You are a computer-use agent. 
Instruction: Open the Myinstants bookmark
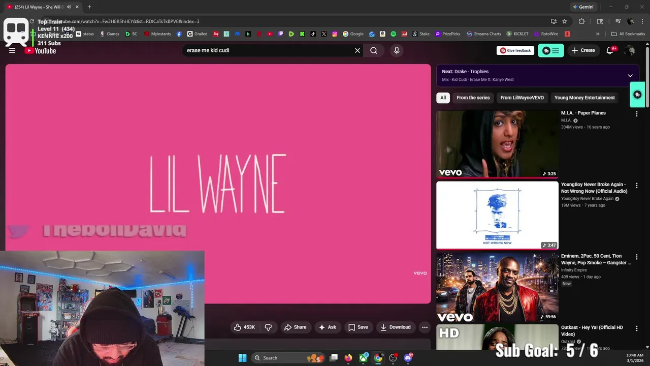158,34
